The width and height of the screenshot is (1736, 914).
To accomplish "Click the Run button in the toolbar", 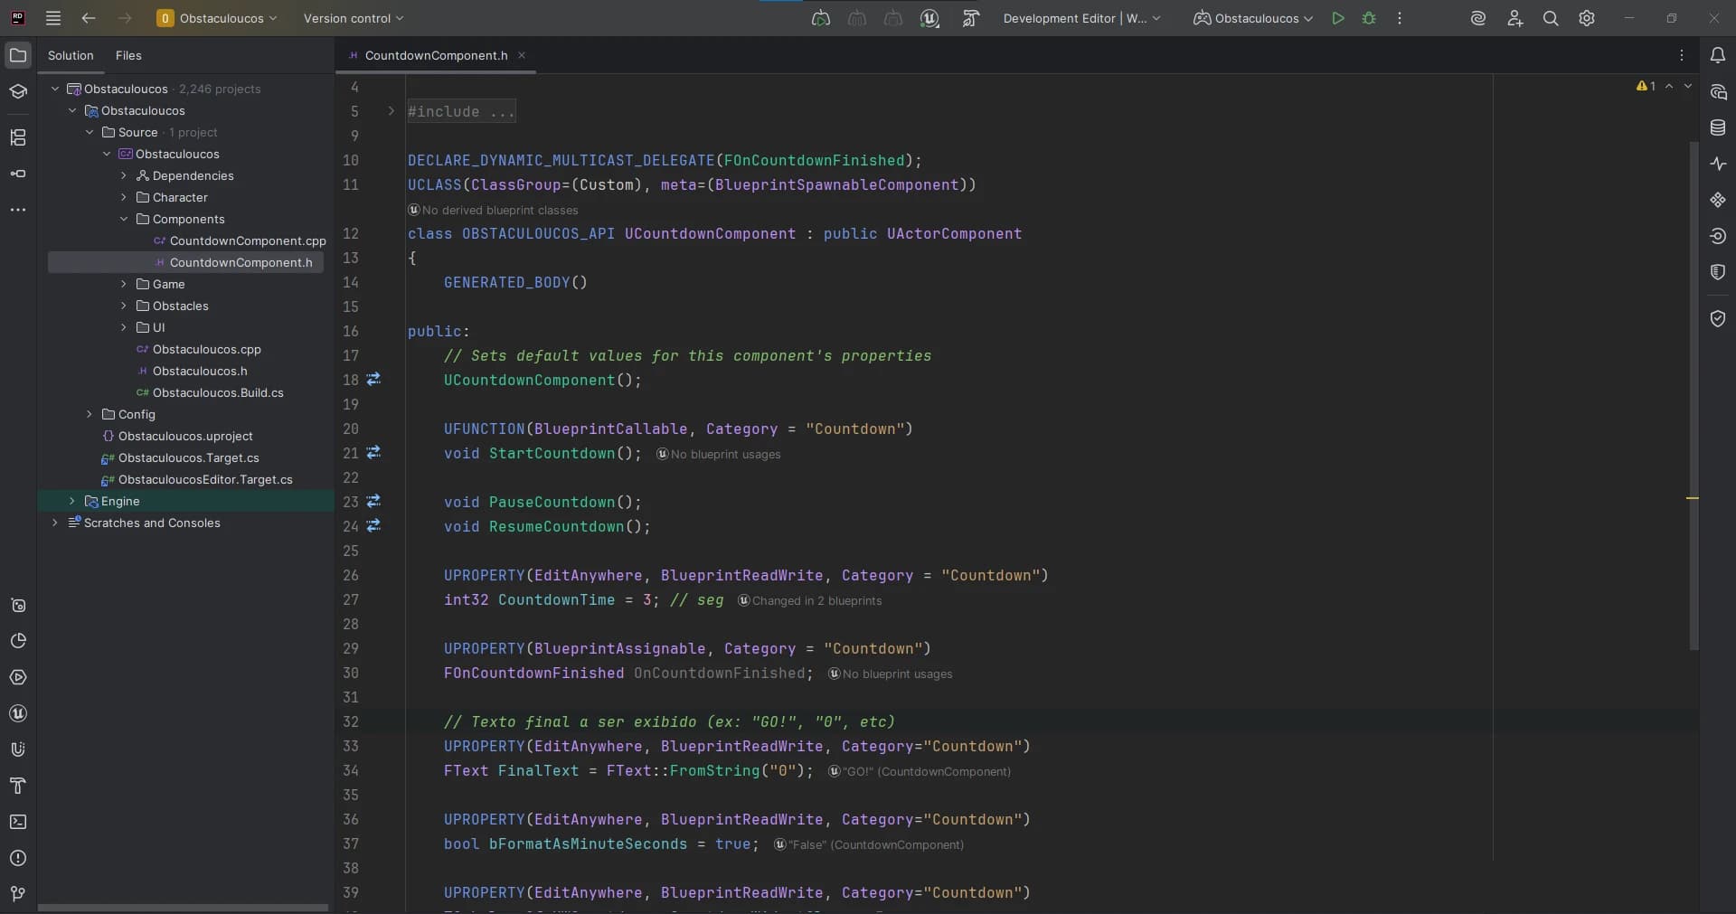I will pyautogui.click(x=1337, y=18).
